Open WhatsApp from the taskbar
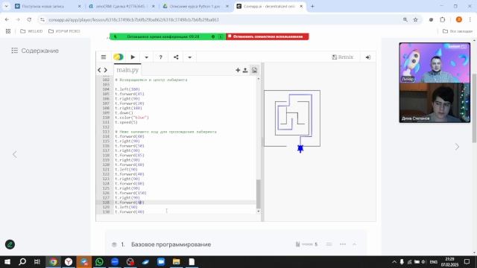 point(99,261)
